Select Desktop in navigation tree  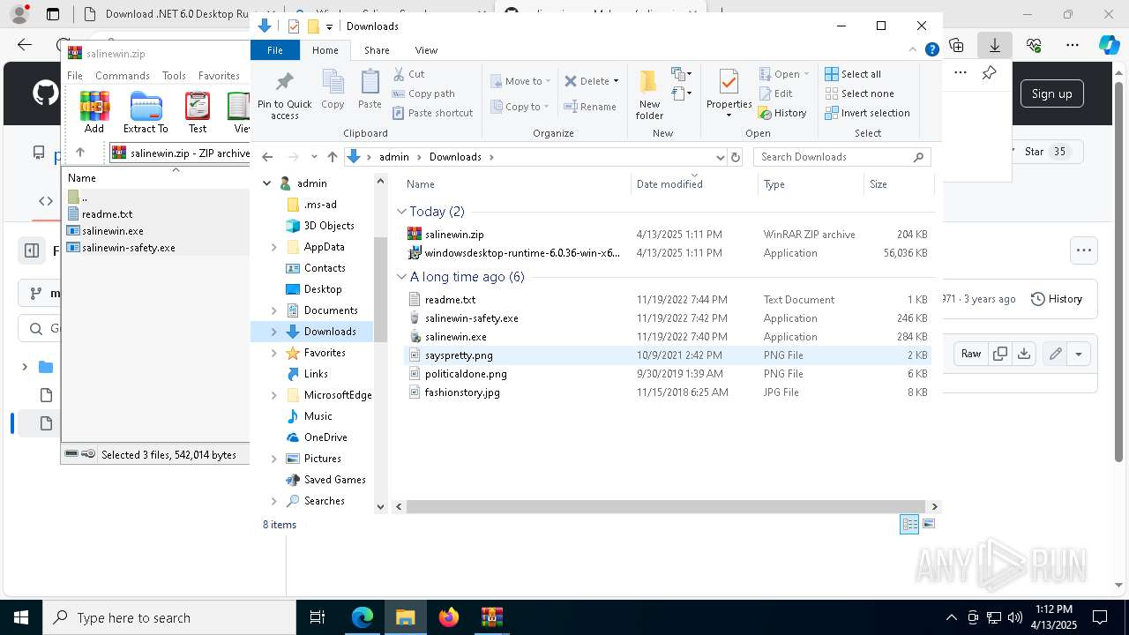point(323,289)
